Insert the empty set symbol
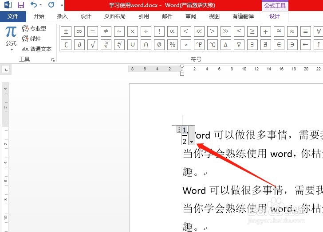This screenshot has height=232, width=323. point(159,45)
